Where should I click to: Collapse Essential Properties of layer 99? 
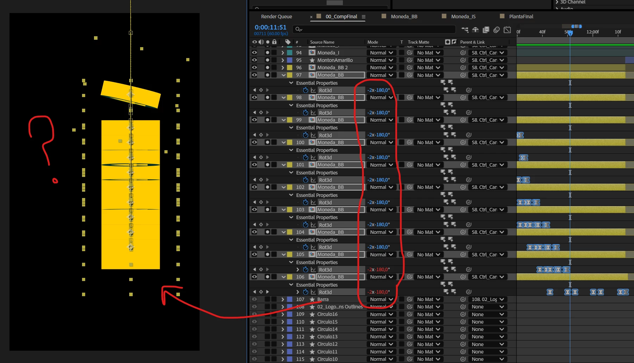(x=291, y=128)
